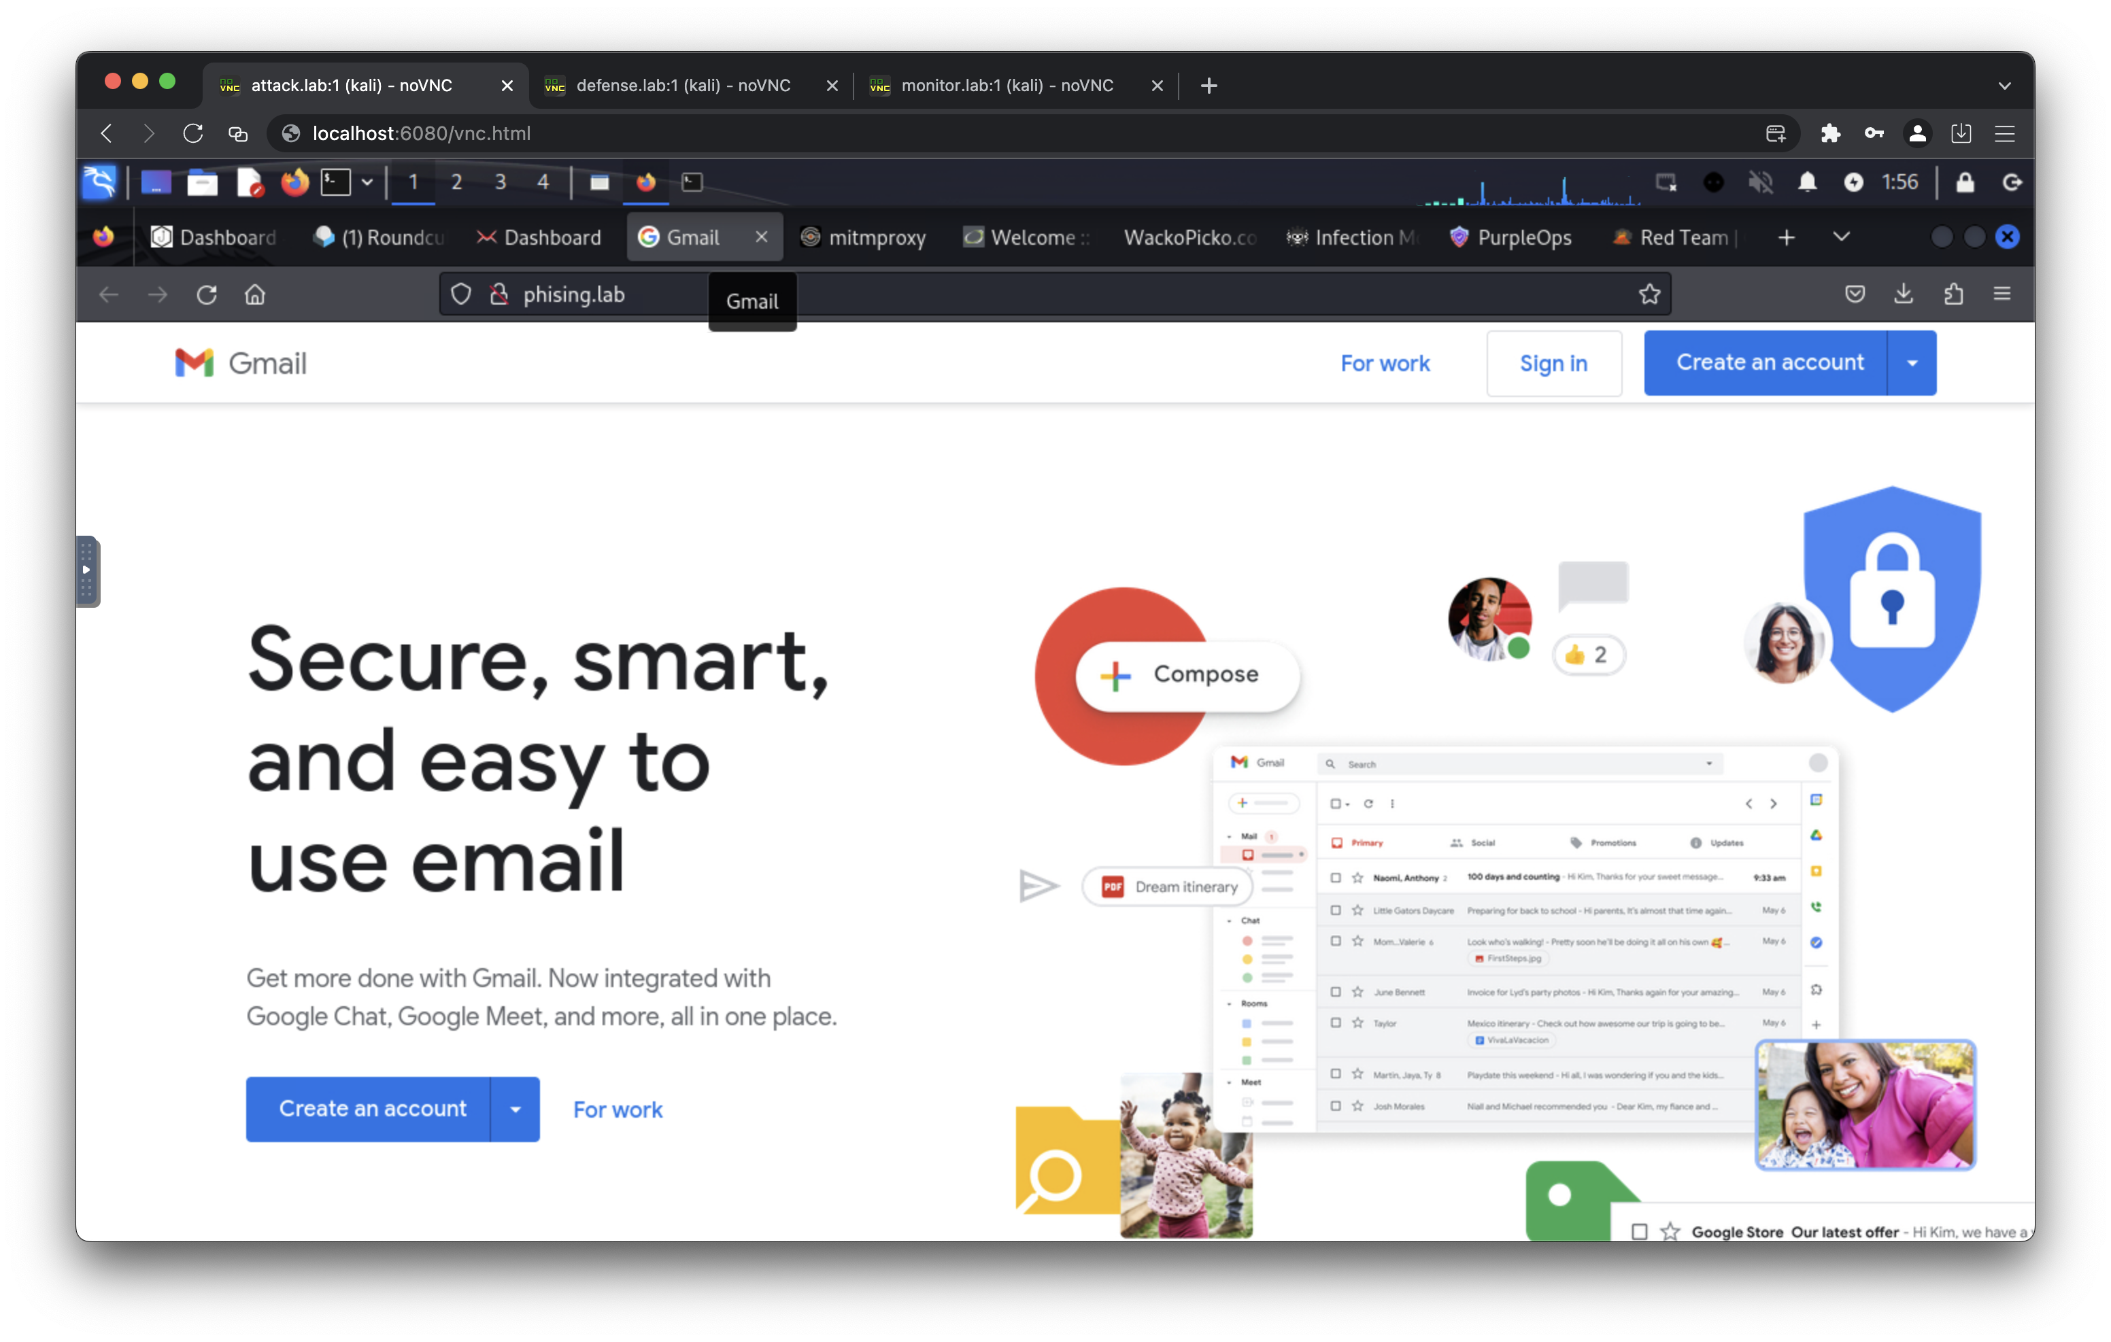2111x1342 pixels.
Task: Click the Kali notification bell icon
Action: tap(1807, 182)
